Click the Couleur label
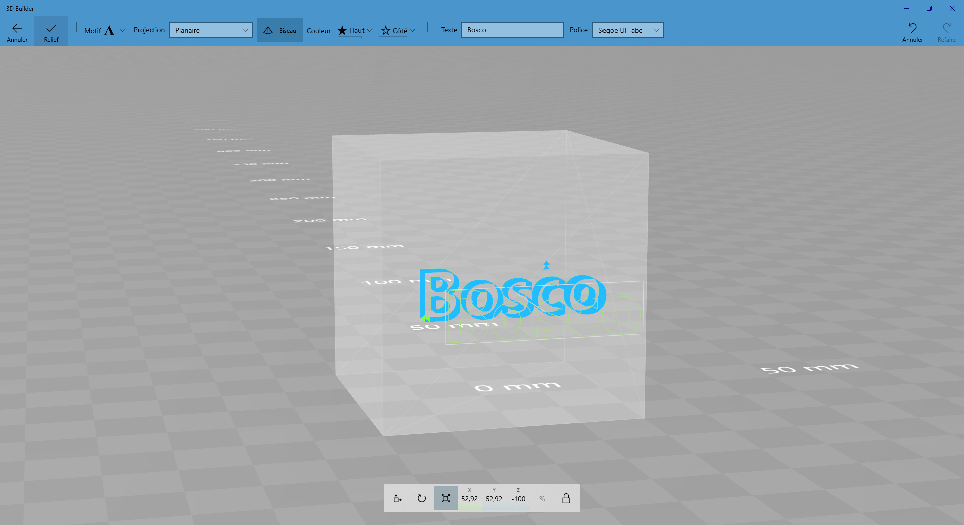Image resolution: width=964 pixels, height=525 pixels. tap(319, 31)
